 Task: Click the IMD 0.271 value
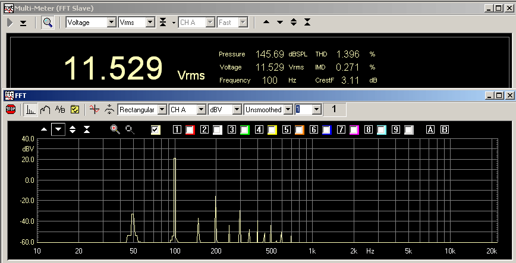point(348,67)
